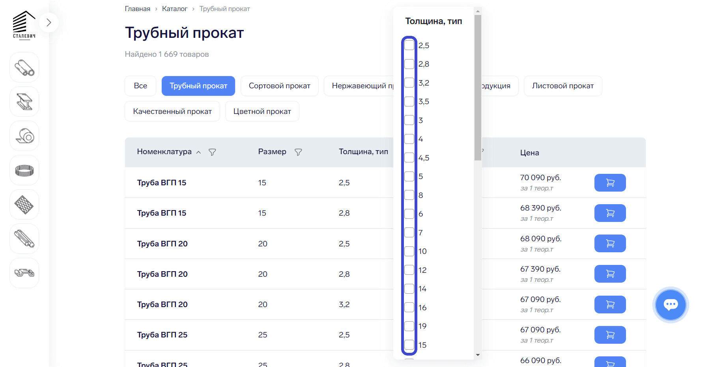The width and height of the screenshot is (725, 367).
Task: Open the chat support bubble
Action: coord(671,305)
